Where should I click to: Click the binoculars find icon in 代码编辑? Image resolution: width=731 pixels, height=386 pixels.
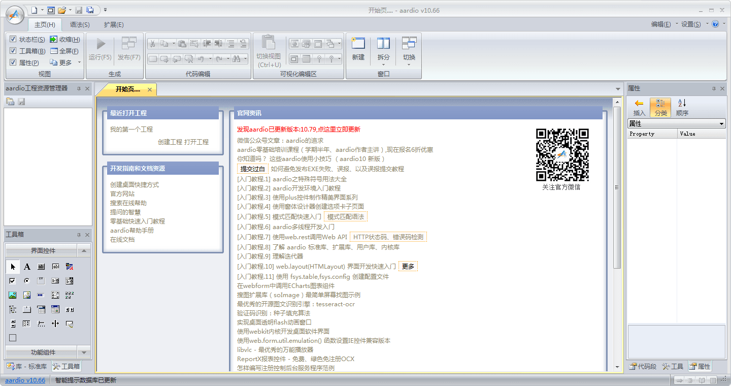(236, 59)
